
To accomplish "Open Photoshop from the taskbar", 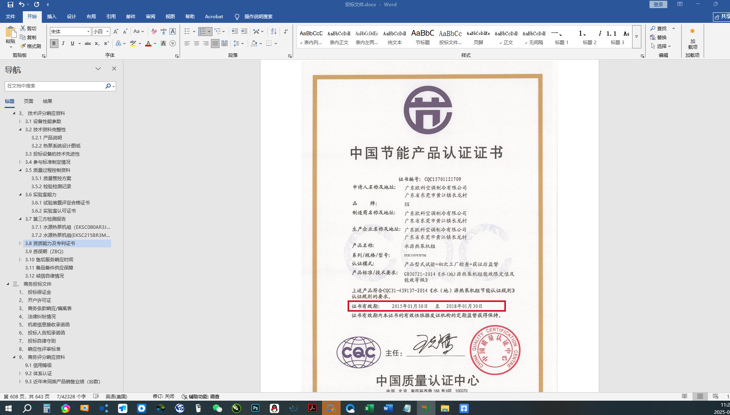I will point(255,408).
